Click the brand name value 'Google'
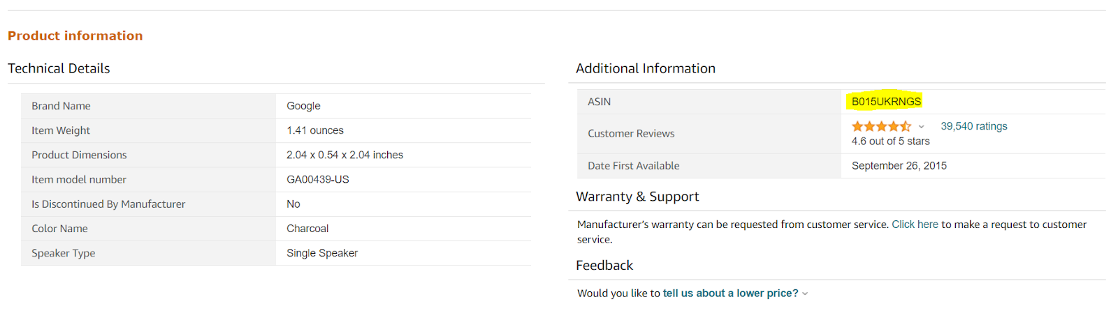The height and width of the screenshot is (313, 1118). pos(303,106)
